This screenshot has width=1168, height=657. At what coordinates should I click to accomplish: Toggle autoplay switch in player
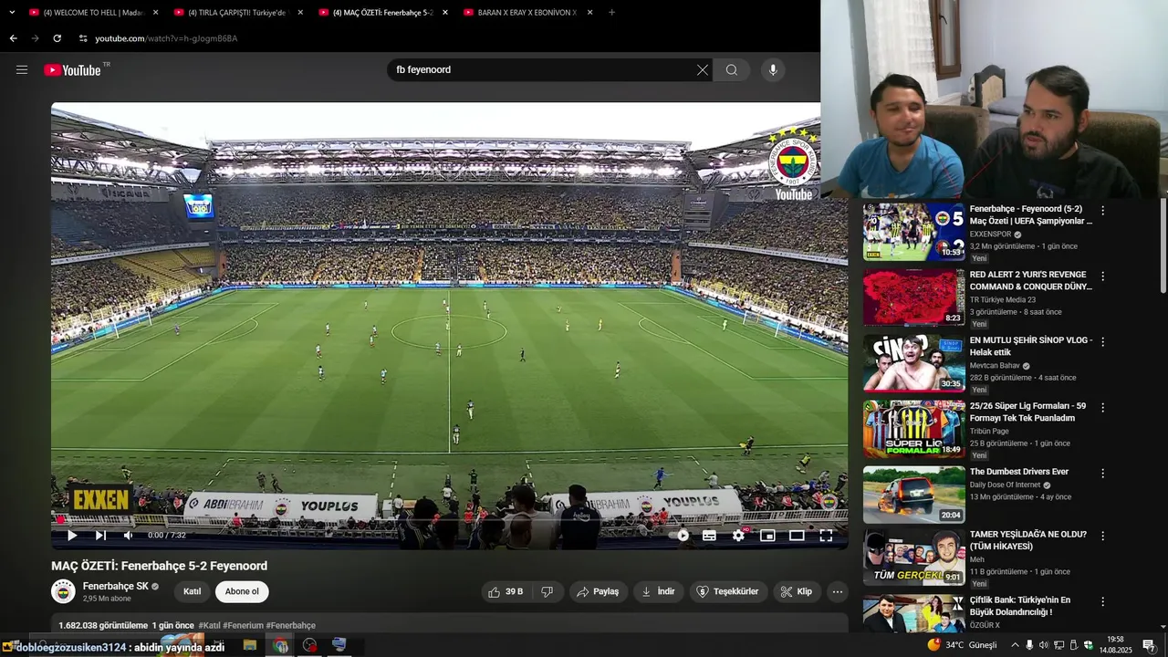point(679,536)
